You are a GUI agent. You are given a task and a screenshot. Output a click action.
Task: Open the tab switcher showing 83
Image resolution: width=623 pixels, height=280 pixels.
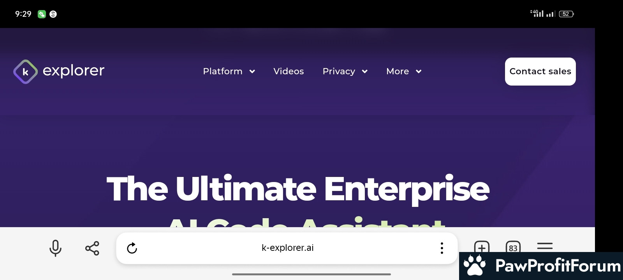coord(513,247)
